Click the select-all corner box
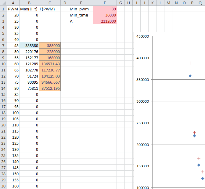The width and height of the screenshot is (205, 189). tap(3, 3)
